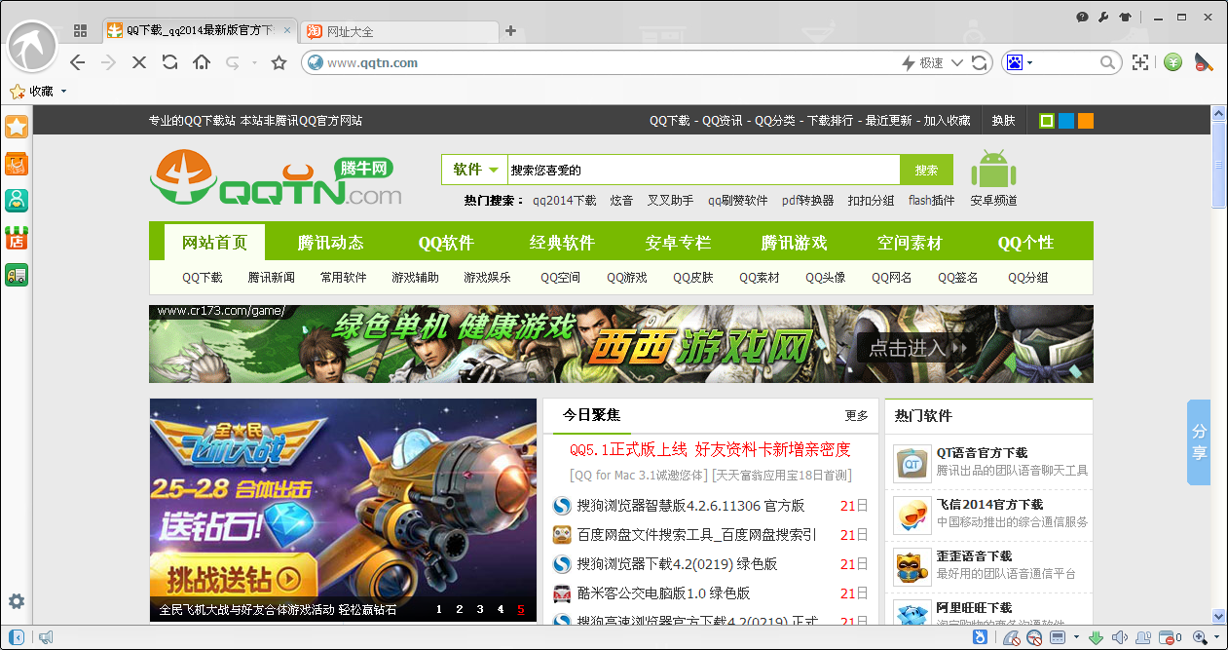Open the delivery truck sidebar icon
Image resolution: width=1228 pixels, height=650 pixels.
click(17, 274)
